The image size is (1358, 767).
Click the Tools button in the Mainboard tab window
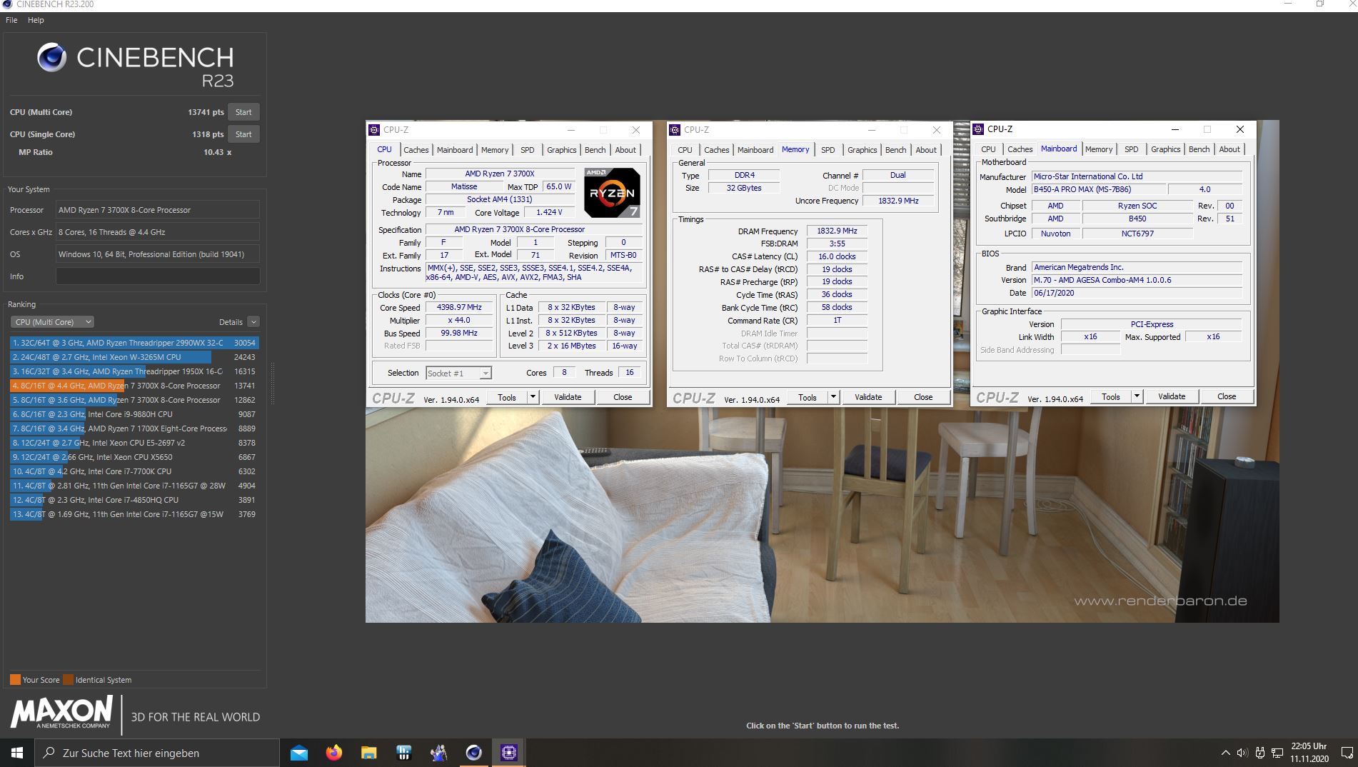[x=1111, y=396]
